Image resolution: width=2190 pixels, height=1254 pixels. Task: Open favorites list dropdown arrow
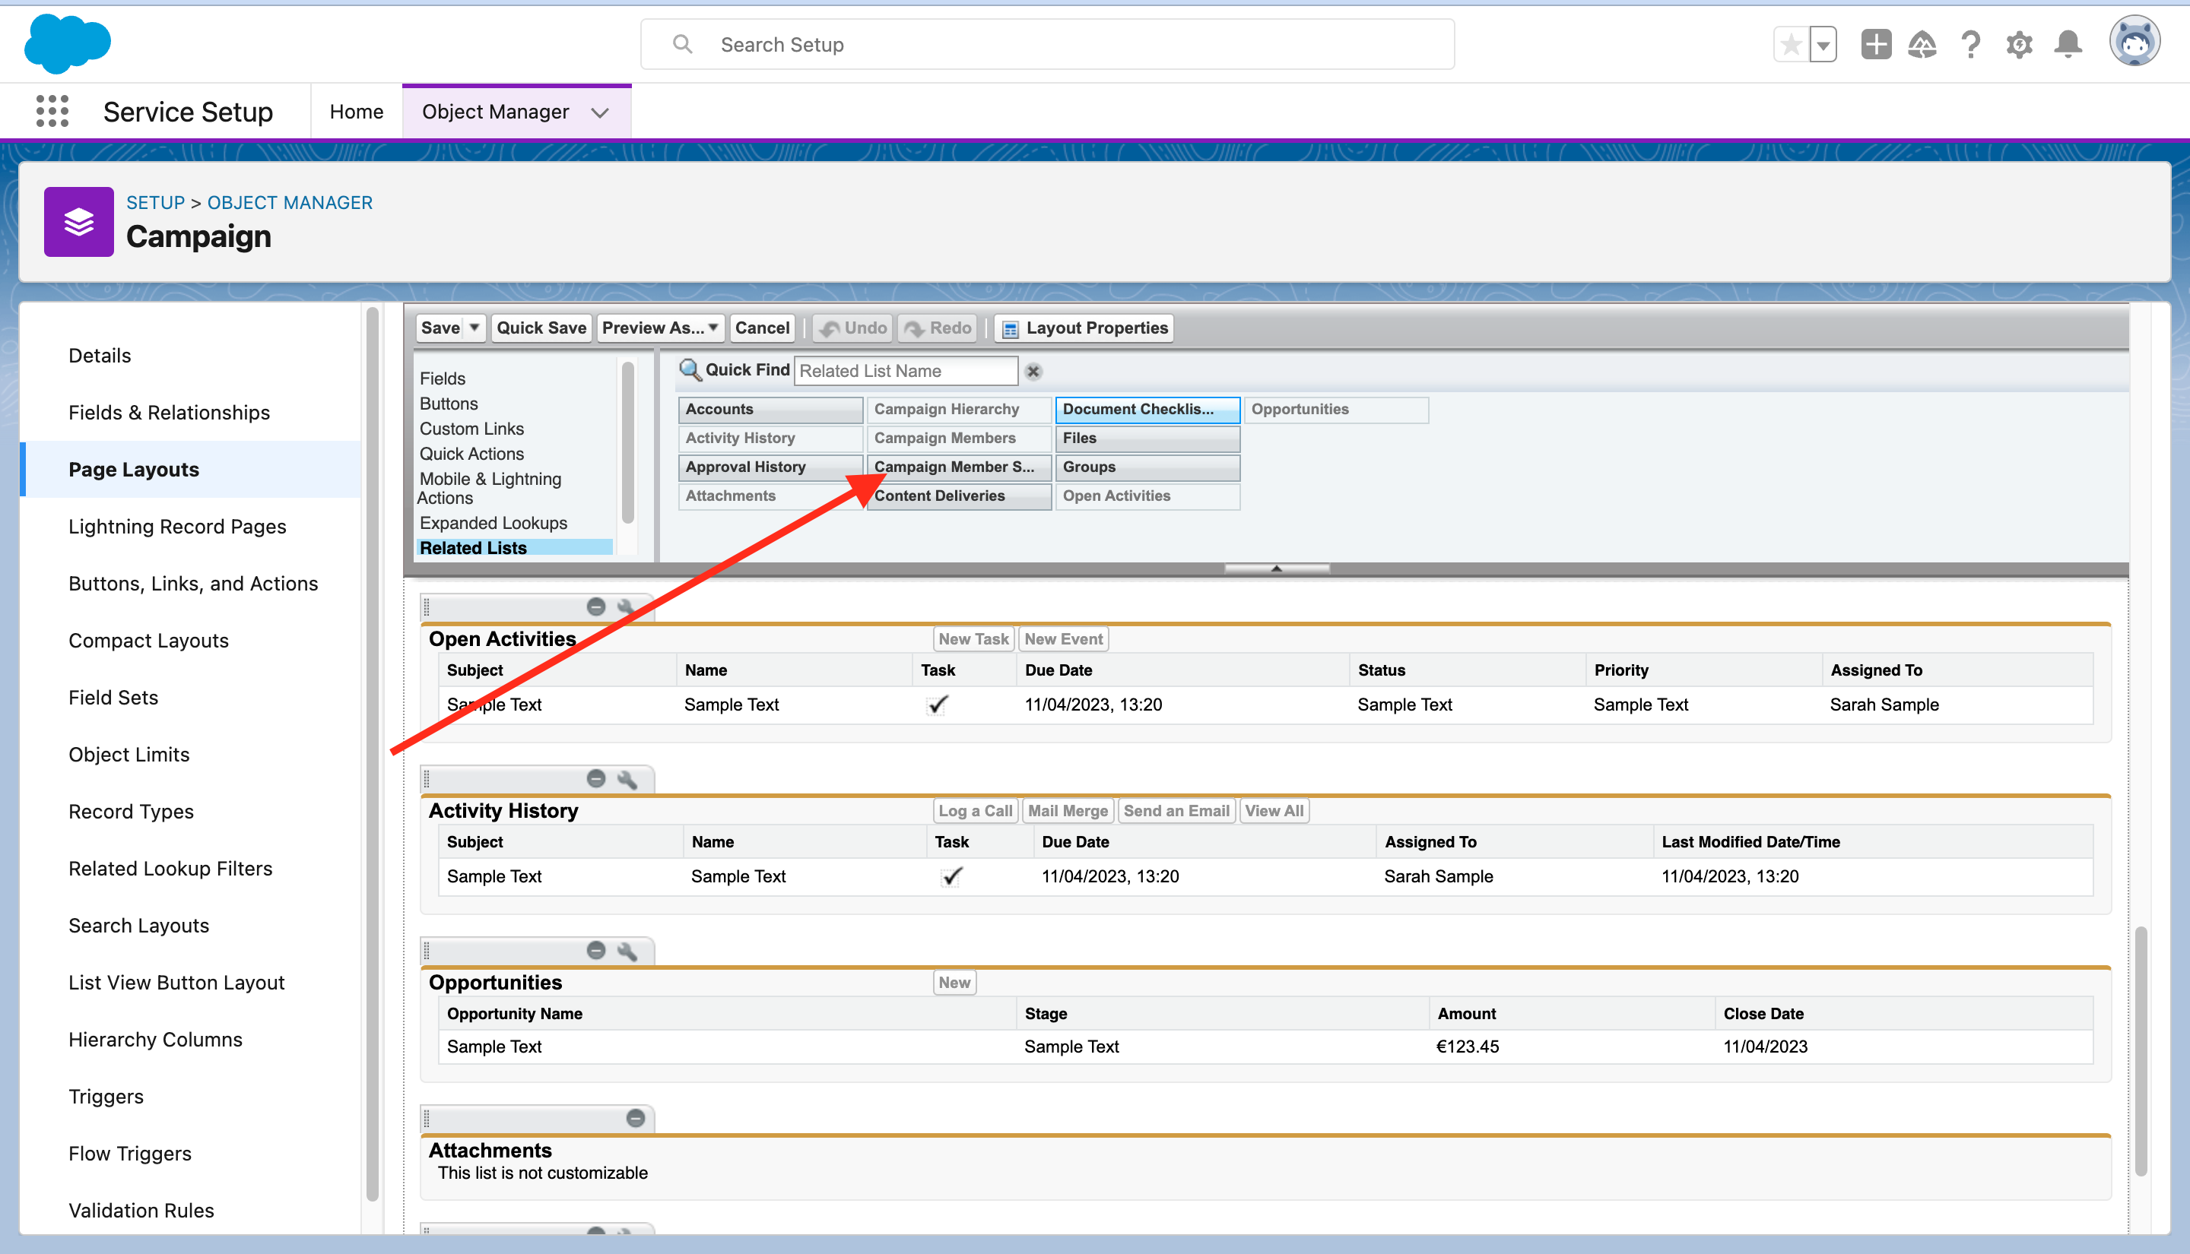[x=1823, y=45]
